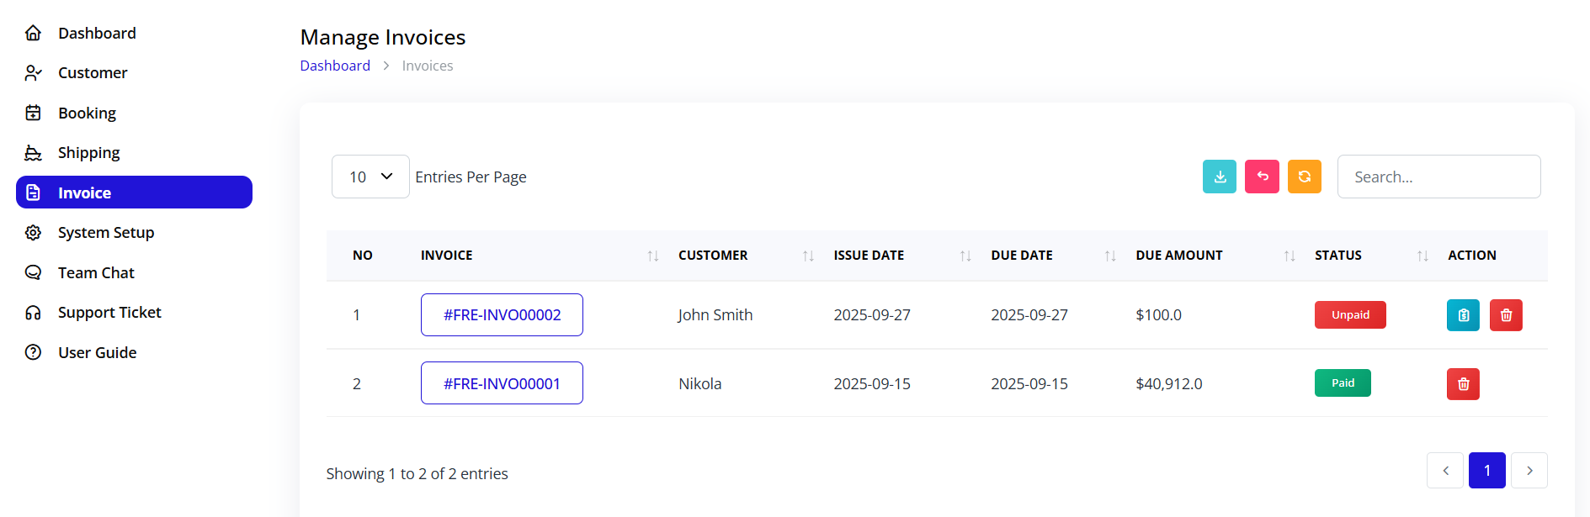The height and width of the screenshot is (517, 1590).
Task: Click into the Search field
Action: coord(1438,177)
